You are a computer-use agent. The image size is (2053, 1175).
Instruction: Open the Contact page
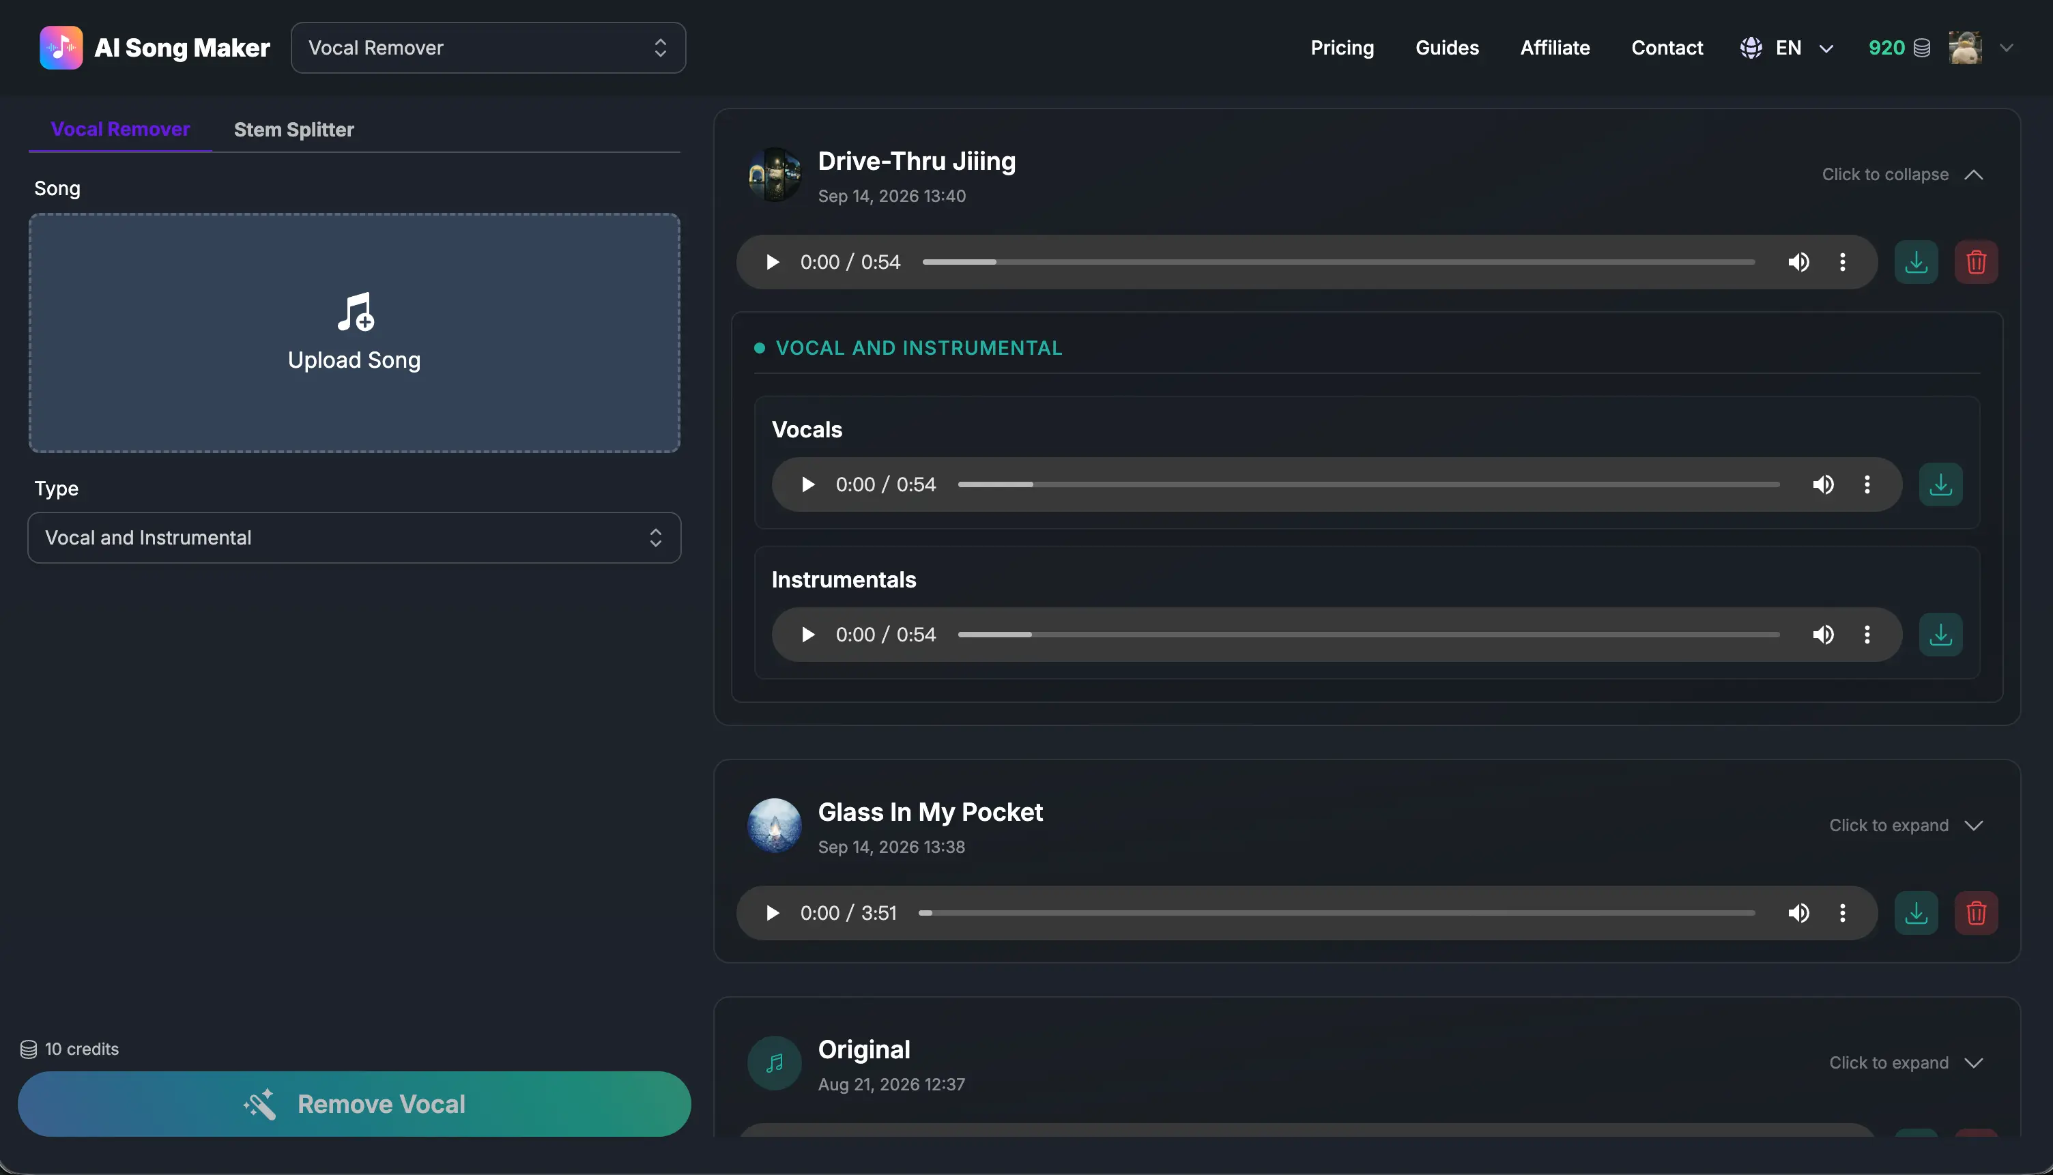(1667, 48)
